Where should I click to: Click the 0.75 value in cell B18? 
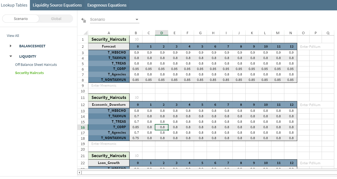point(136,138)
